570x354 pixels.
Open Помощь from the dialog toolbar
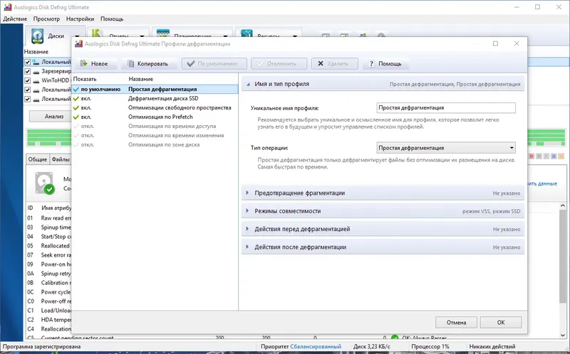[386, 63]
